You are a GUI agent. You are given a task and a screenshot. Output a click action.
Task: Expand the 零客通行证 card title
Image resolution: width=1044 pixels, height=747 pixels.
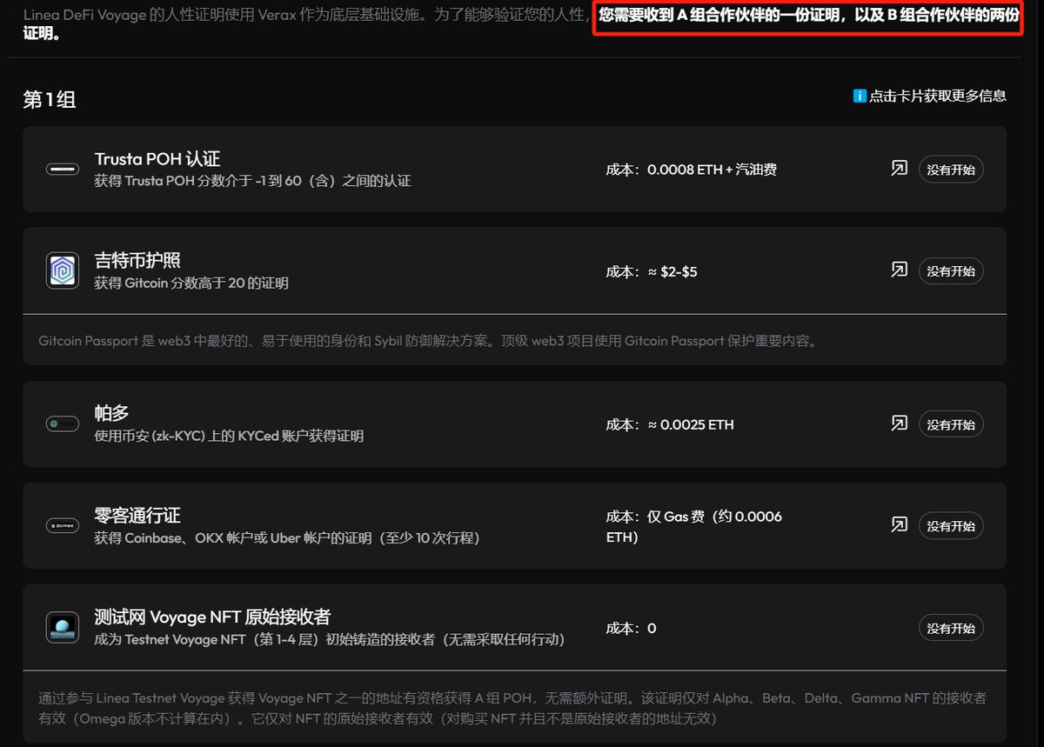[137, 516]
